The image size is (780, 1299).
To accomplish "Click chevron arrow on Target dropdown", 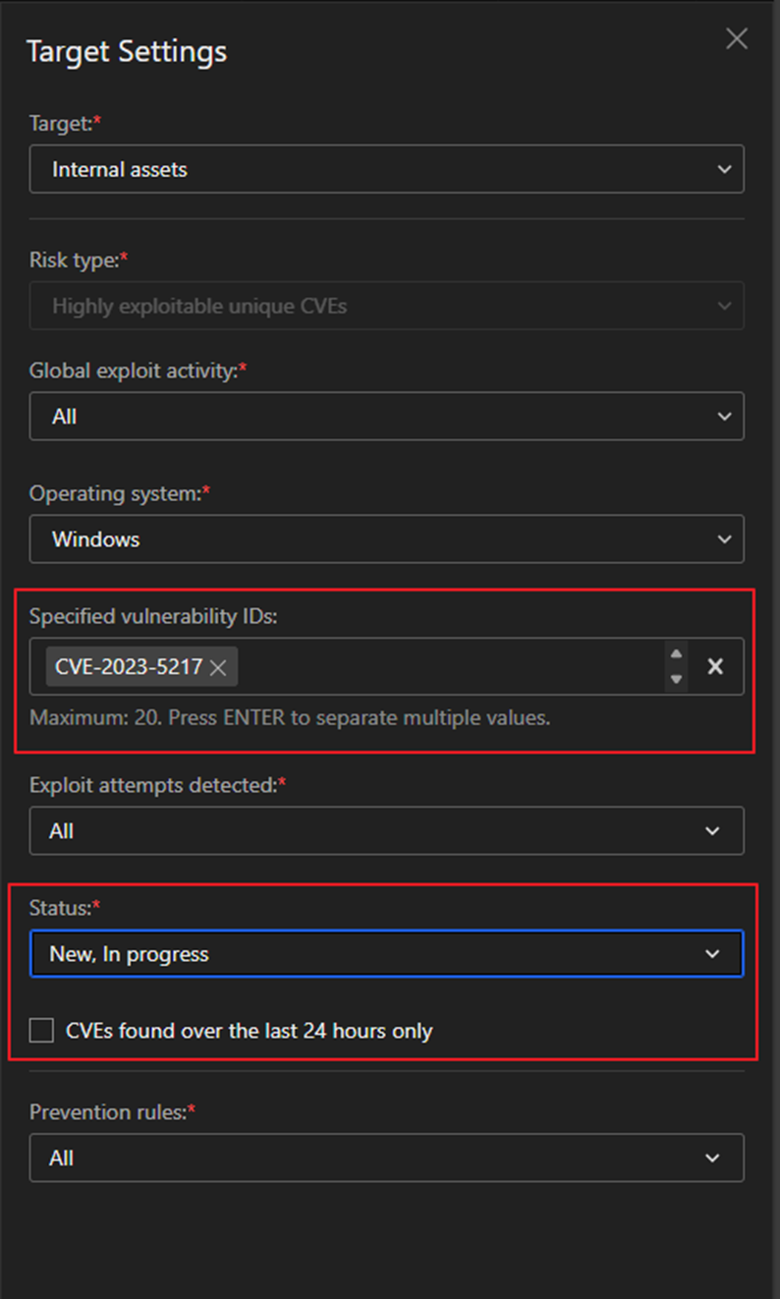I will tap(724, 170).
